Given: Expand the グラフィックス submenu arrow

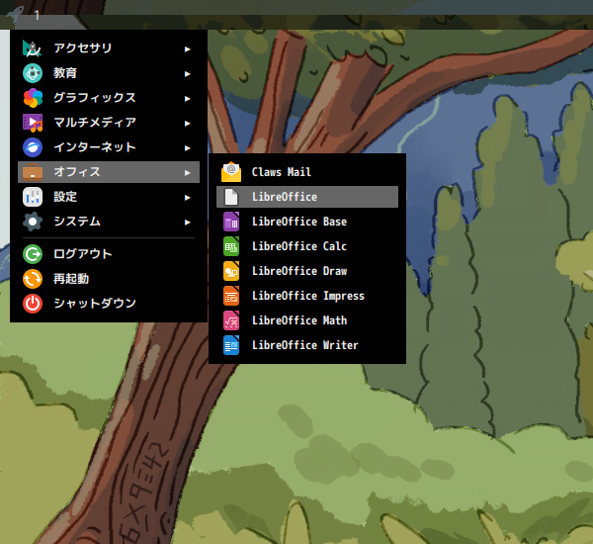Looking at the screenshot, I should tap(187, 99).
